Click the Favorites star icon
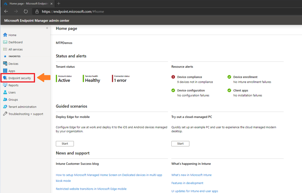This screenshot has width=302, height=193. tap(5, 56)
